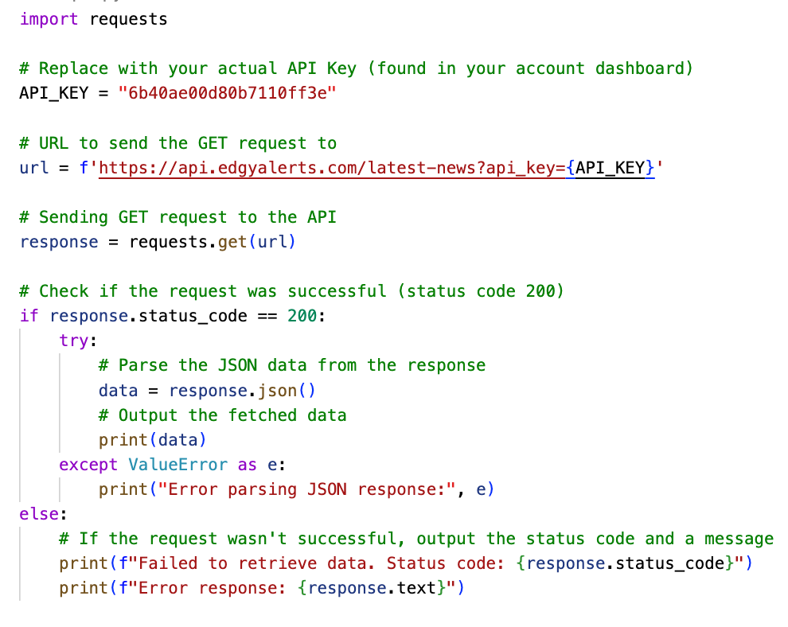Click the number 200 in the if condition
The height and width of the screenshot is (627, 788).
click(302, 316)
